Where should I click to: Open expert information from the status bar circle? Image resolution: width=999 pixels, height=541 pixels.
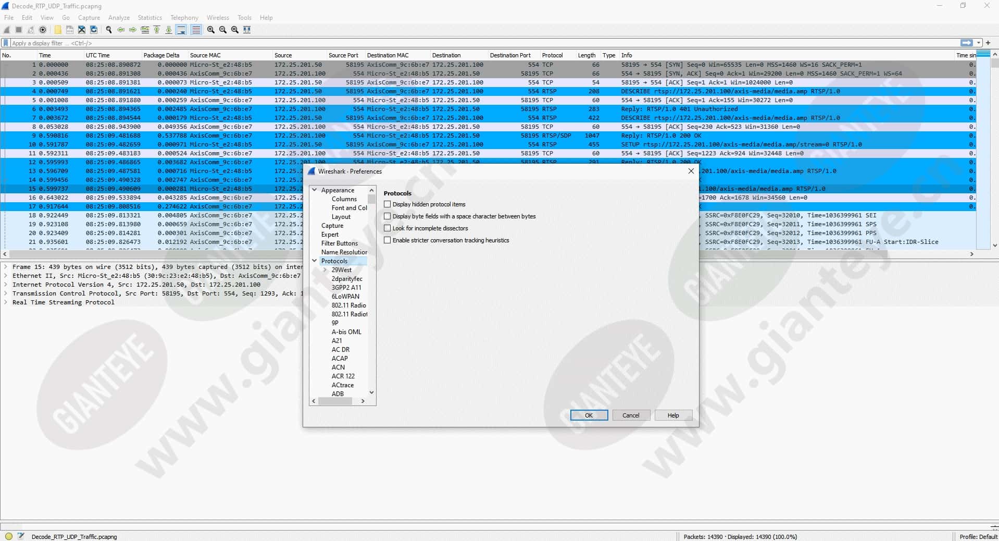[x=8, y=536]
